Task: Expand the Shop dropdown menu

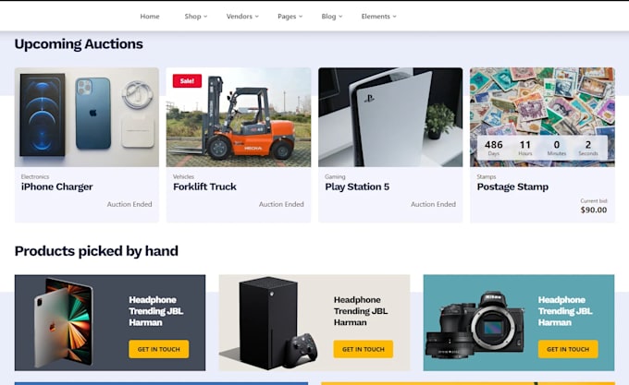Action: tap(196, 17)
